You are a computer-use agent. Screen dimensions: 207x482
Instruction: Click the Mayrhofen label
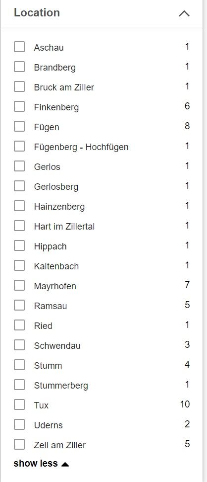coord(55,286)
